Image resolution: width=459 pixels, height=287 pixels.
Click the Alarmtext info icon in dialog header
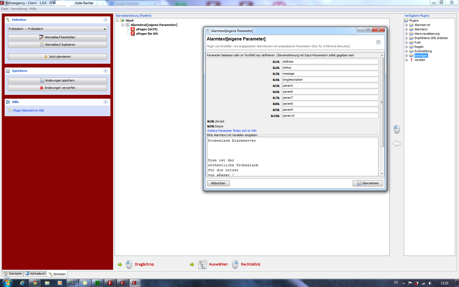[378, 42]
